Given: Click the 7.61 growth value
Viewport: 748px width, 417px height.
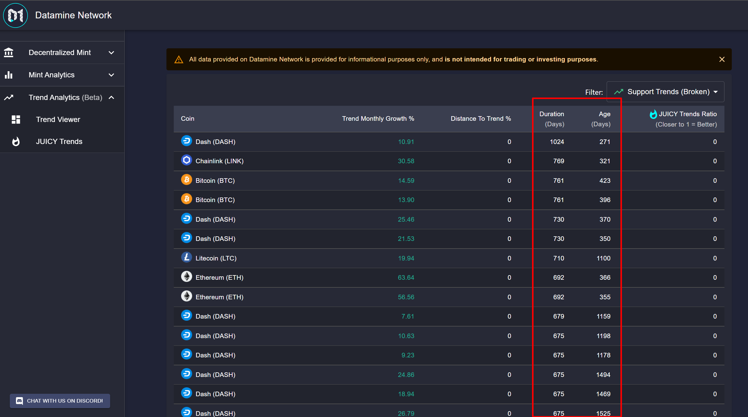Looking at the screenshot, I should (x=408, y=316).
